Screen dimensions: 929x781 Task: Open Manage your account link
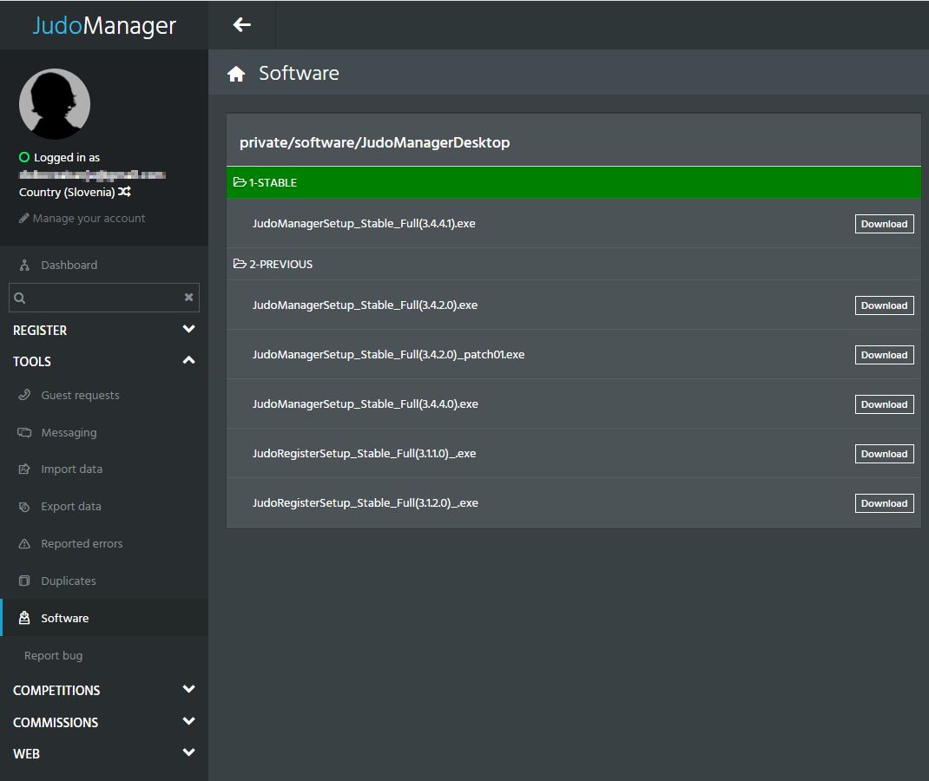89,219
